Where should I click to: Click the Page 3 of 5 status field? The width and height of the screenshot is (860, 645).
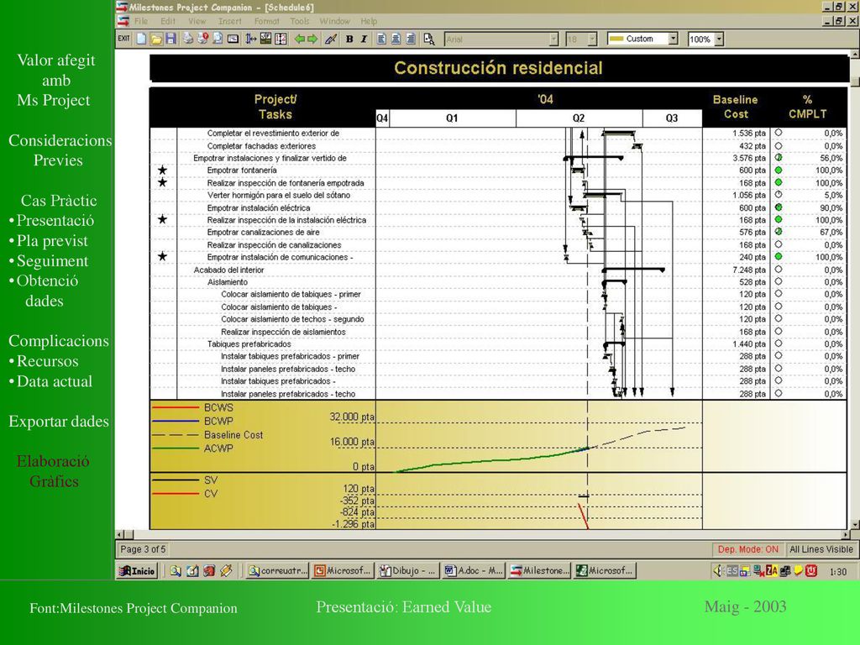[x=143, y=549]
